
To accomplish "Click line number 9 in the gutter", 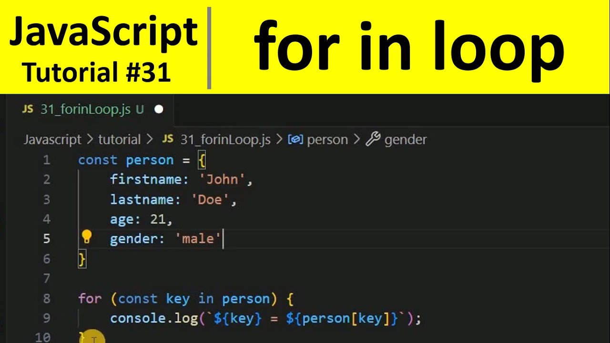I will click(x=47, y=318).
